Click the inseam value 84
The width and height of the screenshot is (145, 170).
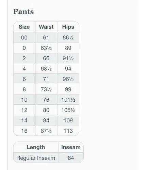pos(71,158)
